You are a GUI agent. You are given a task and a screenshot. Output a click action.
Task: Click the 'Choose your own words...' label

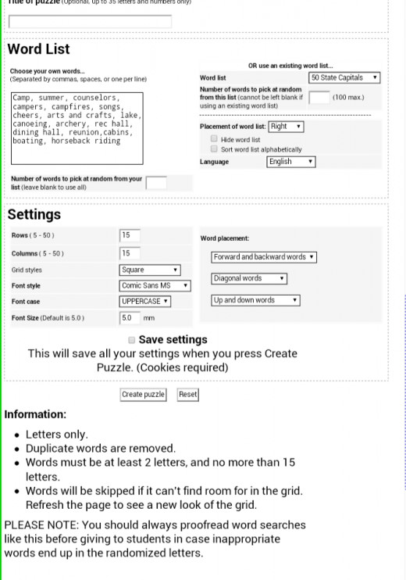click(48, 71)
